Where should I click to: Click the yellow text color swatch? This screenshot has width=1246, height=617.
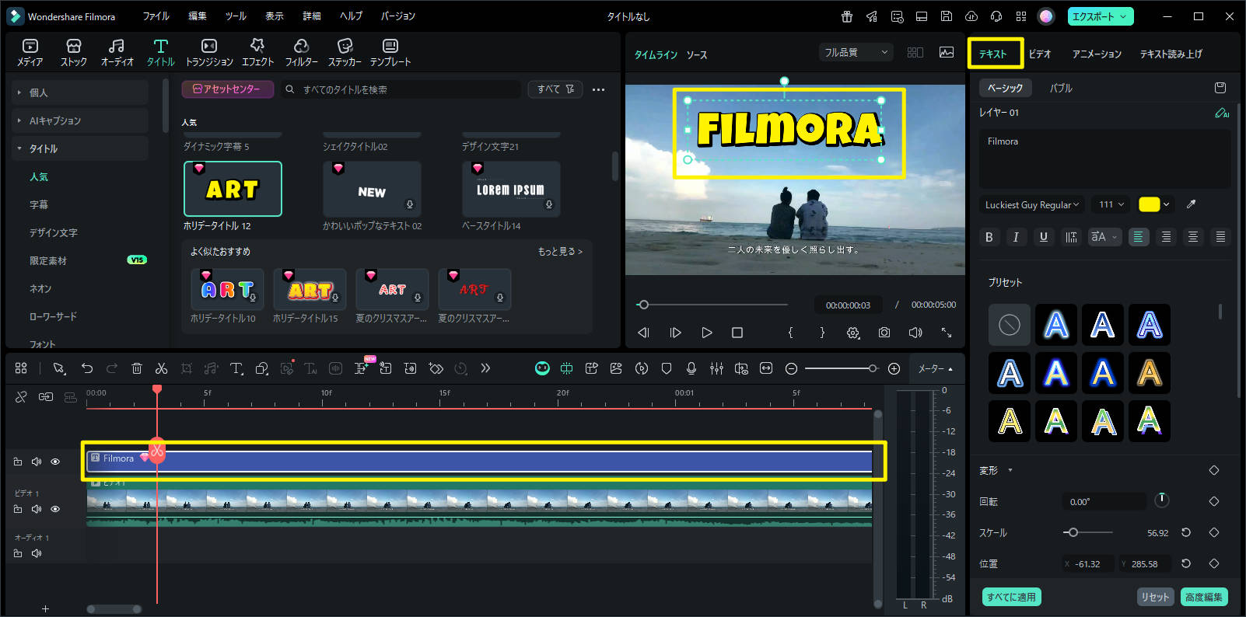1149,204
